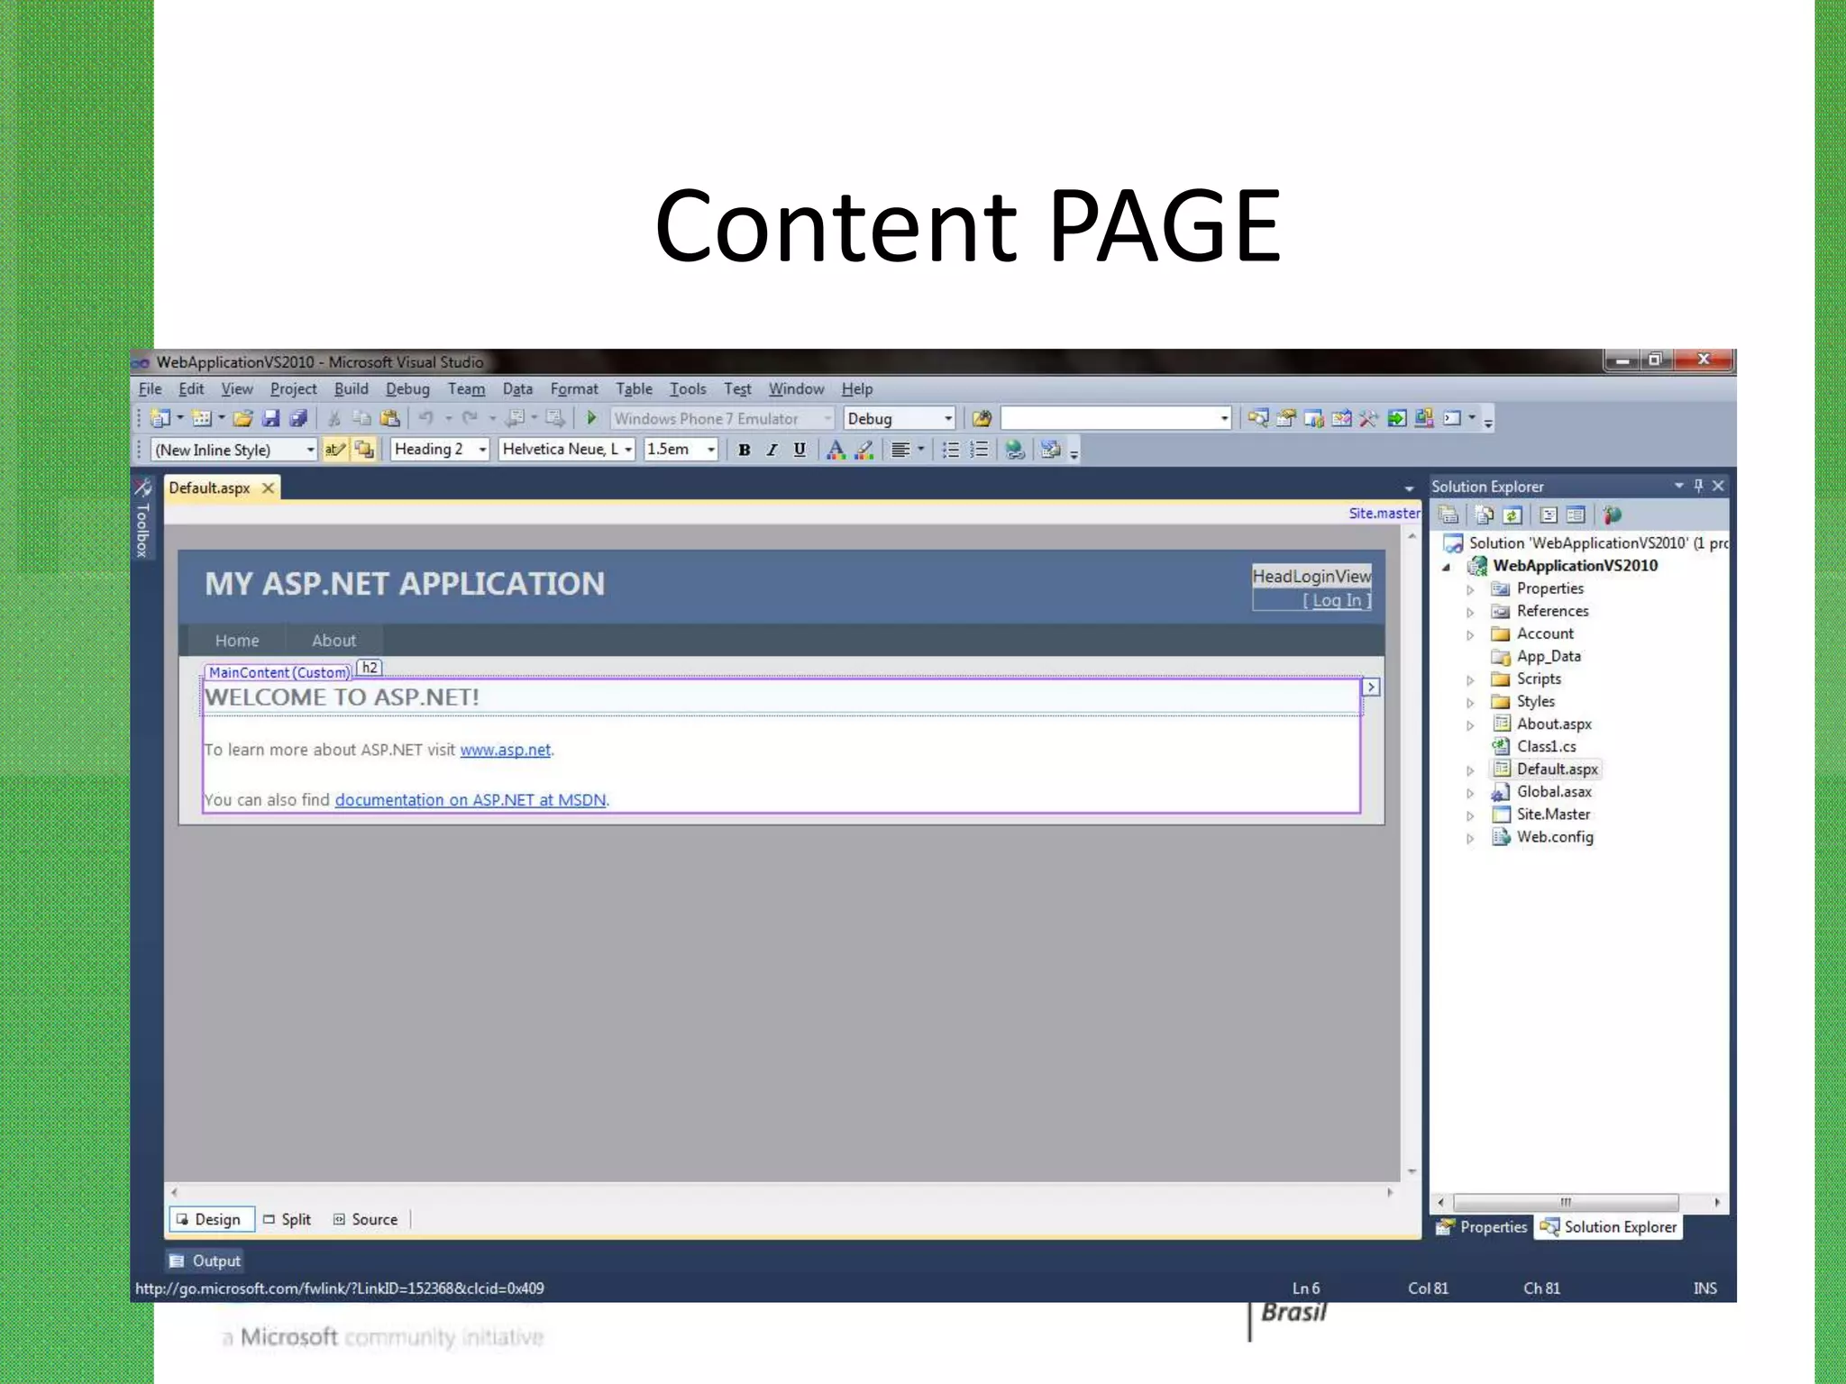Open Solution Explorer icon in top toolbar
Viewport: 1846px width, 1384px height.
[x=1258, y=418]
